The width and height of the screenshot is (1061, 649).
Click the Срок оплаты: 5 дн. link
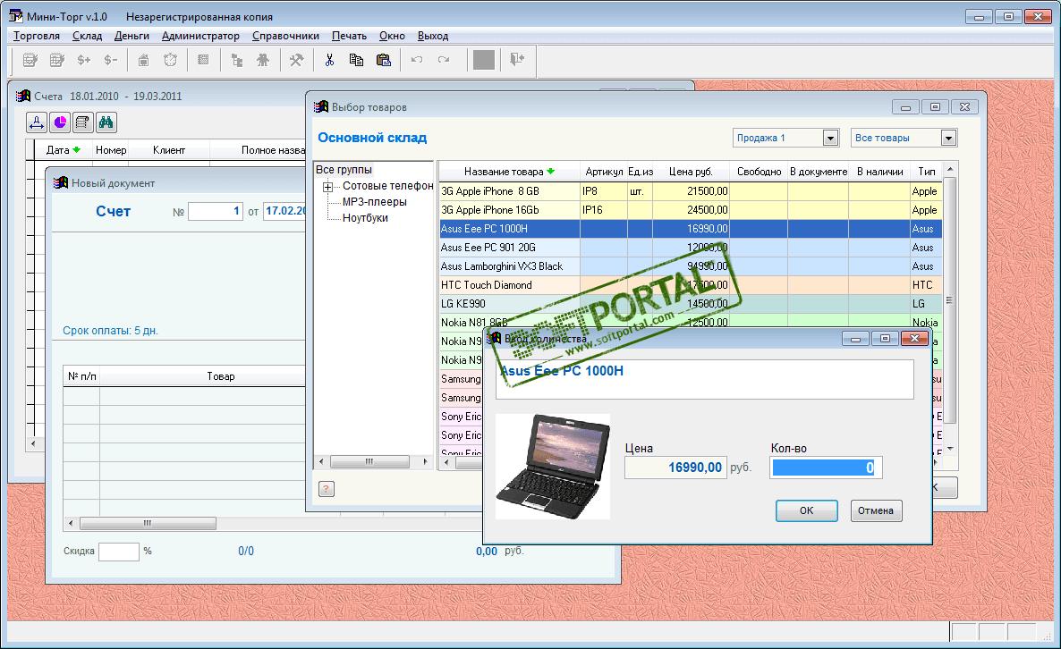110,331
